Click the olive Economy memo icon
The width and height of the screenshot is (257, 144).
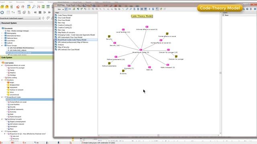123,71
